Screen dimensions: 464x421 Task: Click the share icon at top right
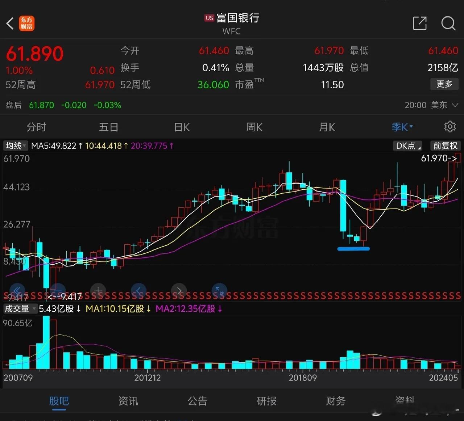[420, 24]
